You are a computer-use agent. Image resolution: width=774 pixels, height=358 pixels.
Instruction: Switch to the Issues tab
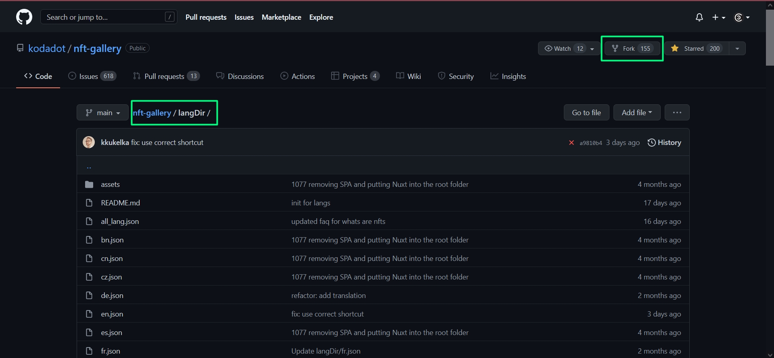coord(92,77)
